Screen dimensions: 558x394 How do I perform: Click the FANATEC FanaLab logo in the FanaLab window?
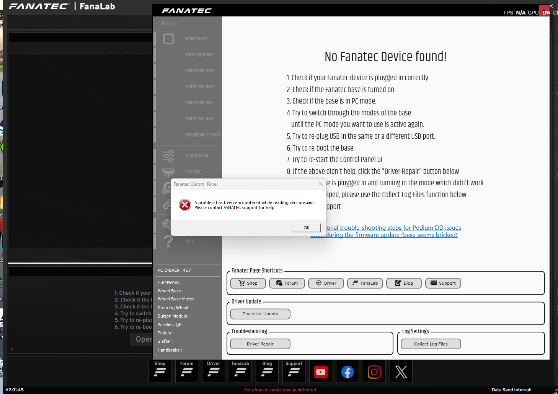click(62, 6)
